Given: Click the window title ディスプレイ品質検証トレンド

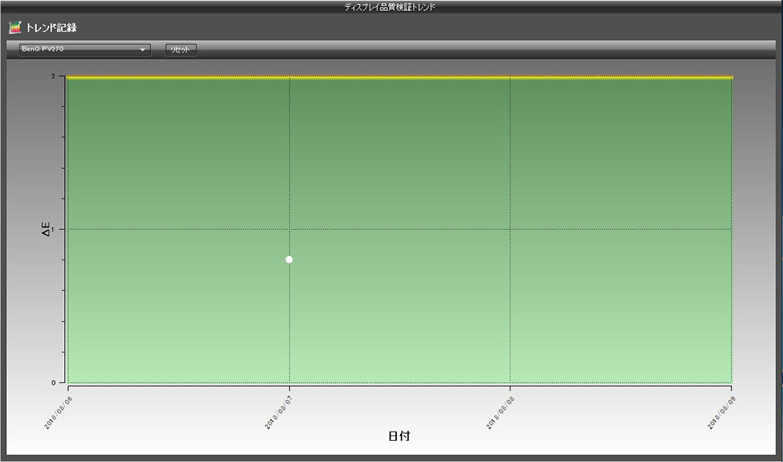Looking at the screenshot, I should pyautogui.click(x=391, y=6).
